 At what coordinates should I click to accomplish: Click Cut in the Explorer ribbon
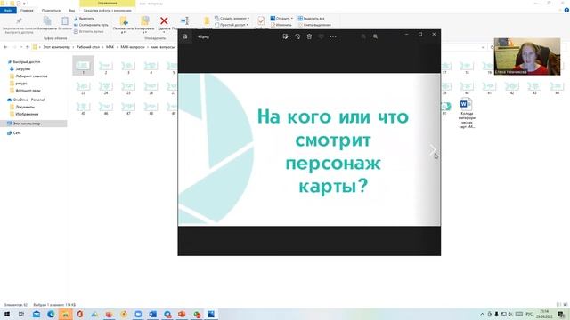pyautogui.click(x=85, y=19)
